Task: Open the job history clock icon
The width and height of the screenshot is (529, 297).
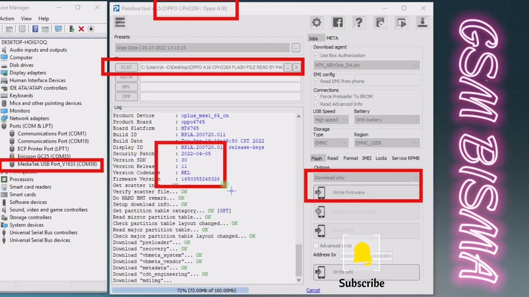Action: pos(380,22)
